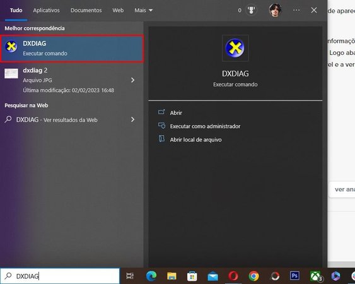Click the search box magnifier icon
The height and width of the screenshot is (284, 355).
coord(8,276)
